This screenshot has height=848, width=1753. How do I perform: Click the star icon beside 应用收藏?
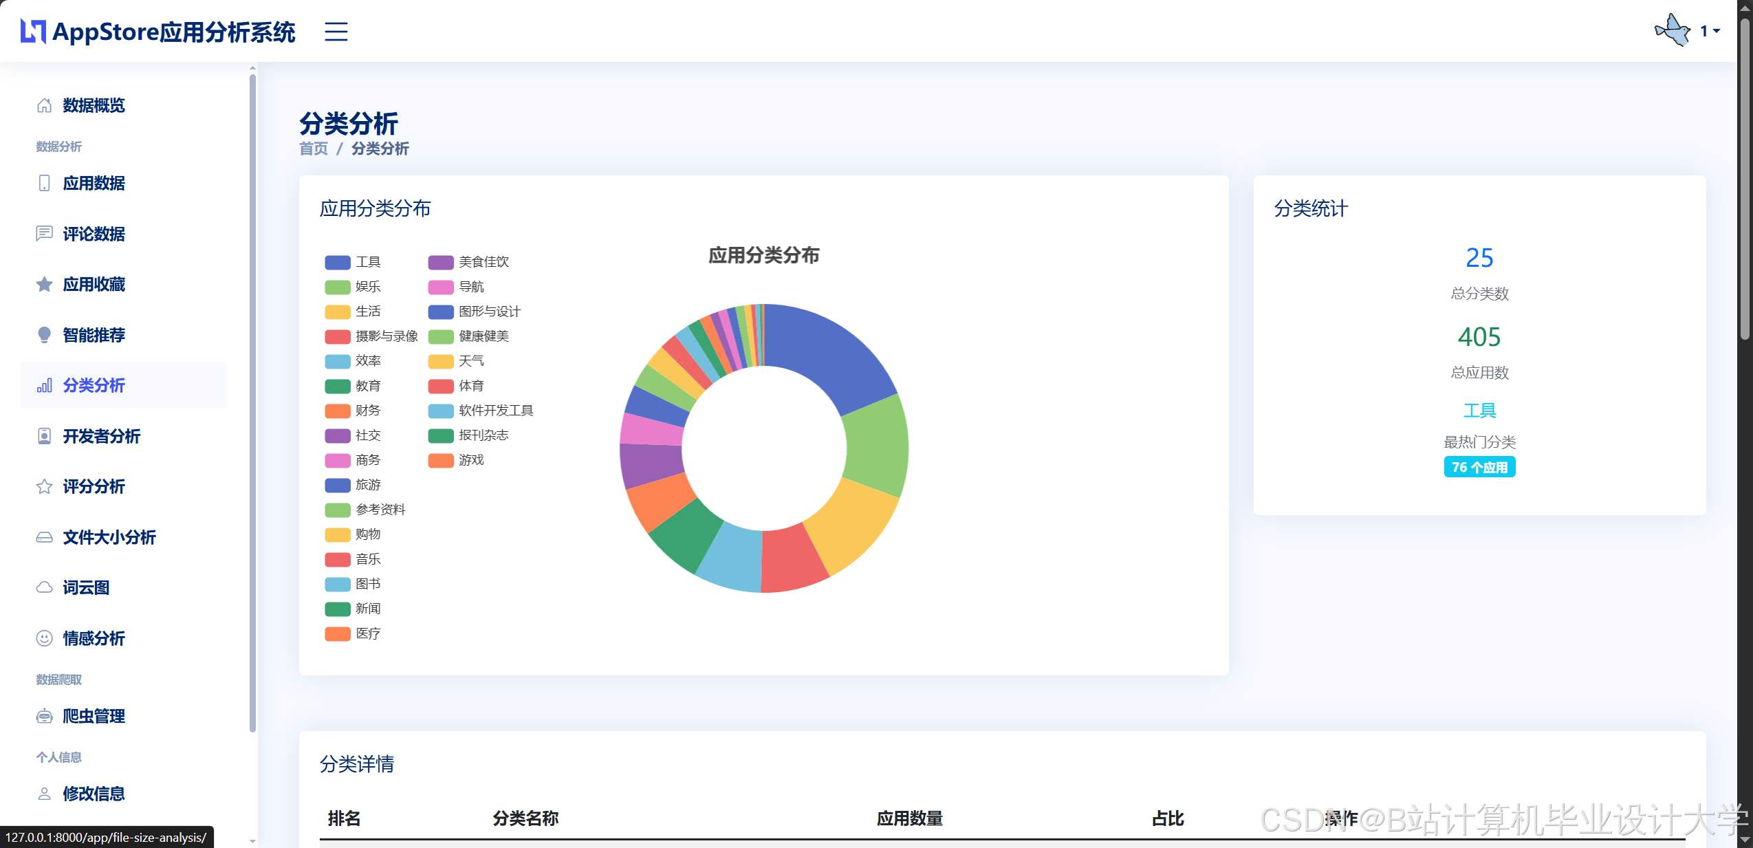[x=44, y=284]
